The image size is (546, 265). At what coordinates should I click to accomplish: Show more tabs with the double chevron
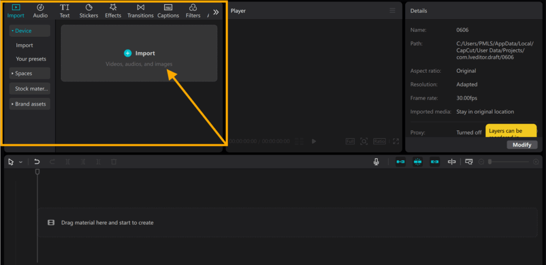(x=216, y=12)
